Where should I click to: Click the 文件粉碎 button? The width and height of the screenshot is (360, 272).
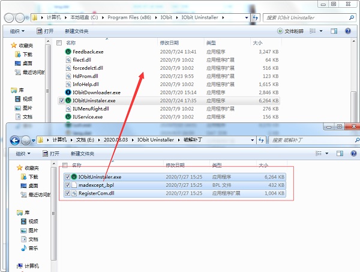[290, 31]
